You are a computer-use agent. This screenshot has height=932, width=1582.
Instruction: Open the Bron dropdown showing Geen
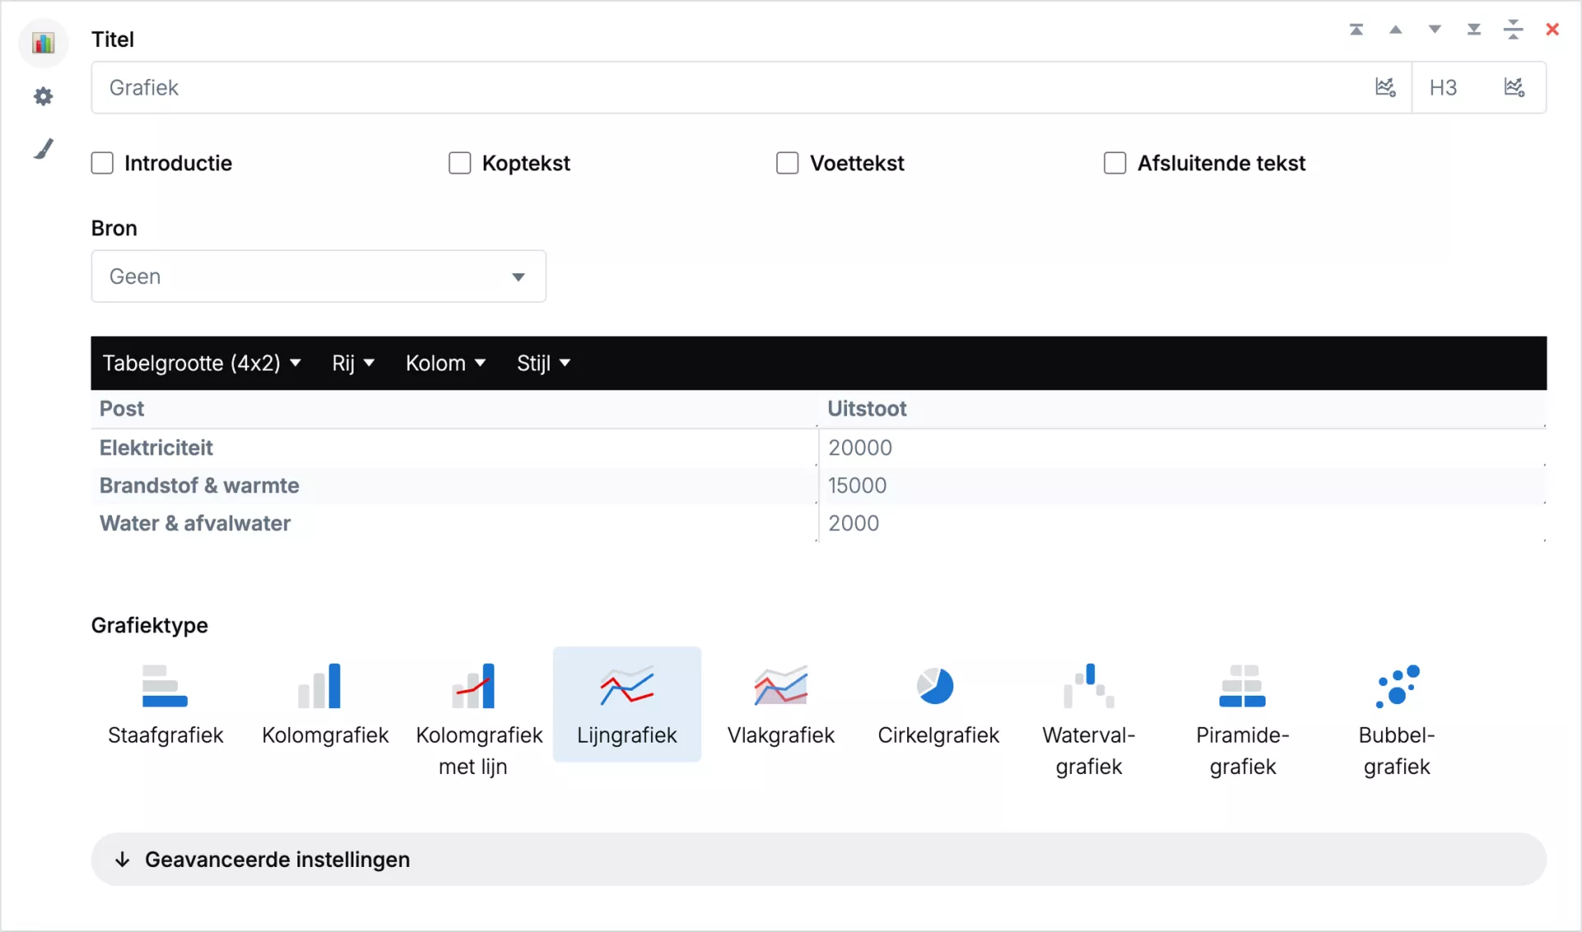point(318,277)
